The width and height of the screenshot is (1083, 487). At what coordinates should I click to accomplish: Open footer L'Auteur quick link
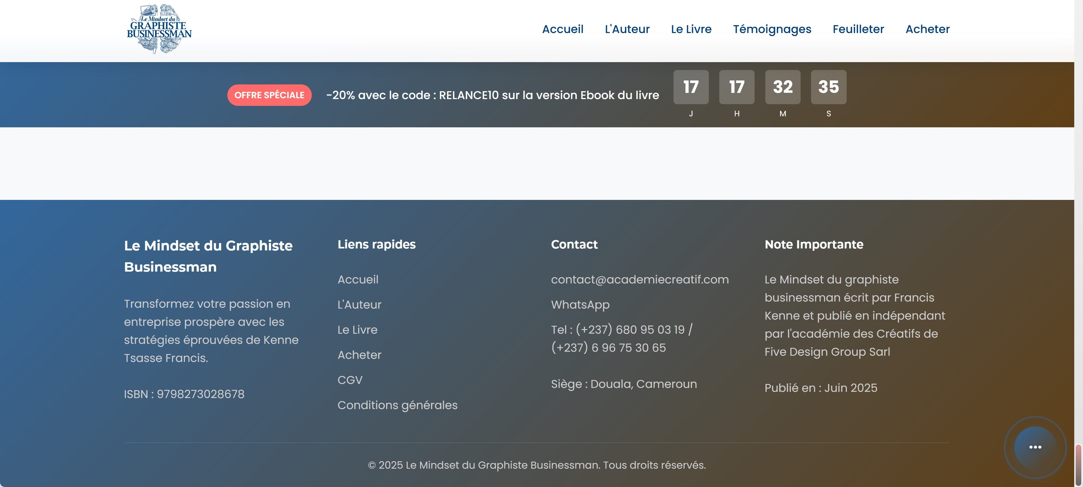(x=359, y=305)
